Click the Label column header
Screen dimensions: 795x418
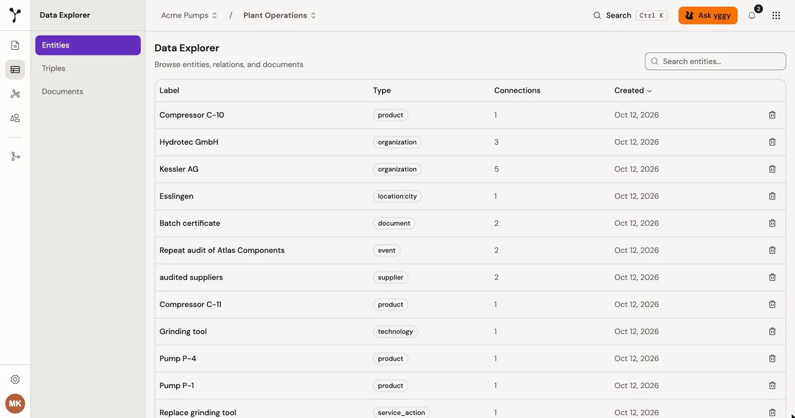click(x=169, y=91)
